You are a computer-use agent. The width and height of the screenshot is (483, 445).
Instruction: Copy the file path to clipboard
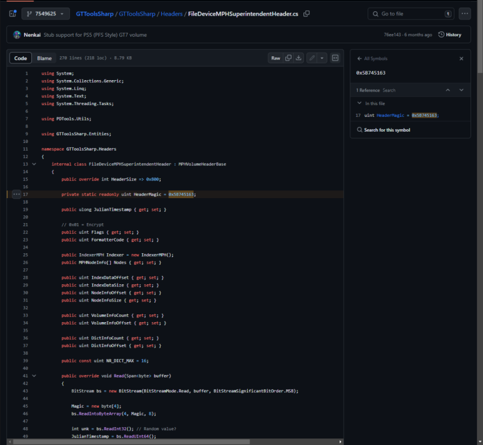point(306,14)
